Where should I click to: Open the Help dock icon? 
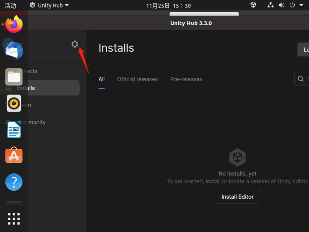pyautogui.click(x=14, y=182)
